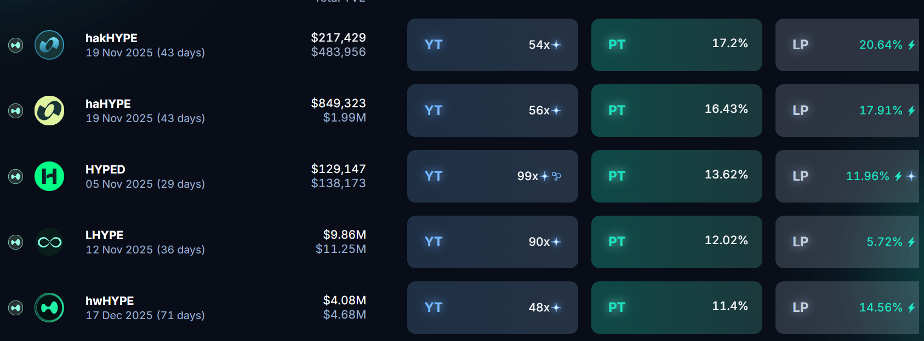
Task: Select the hwHYPE YT 48x button
Action: pyautogui.click(x=492, y=308)
